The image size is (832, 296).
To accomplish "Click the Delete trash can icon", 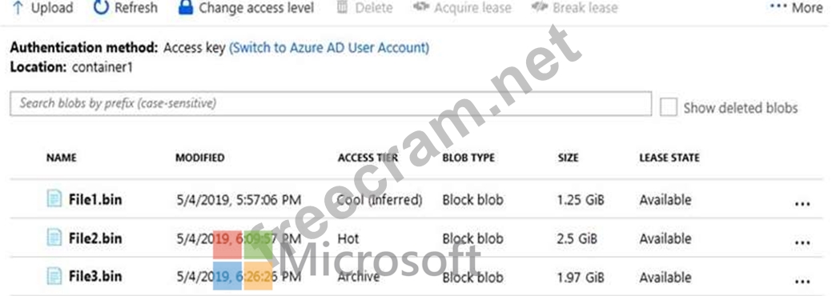I will (x=343, y=7).
